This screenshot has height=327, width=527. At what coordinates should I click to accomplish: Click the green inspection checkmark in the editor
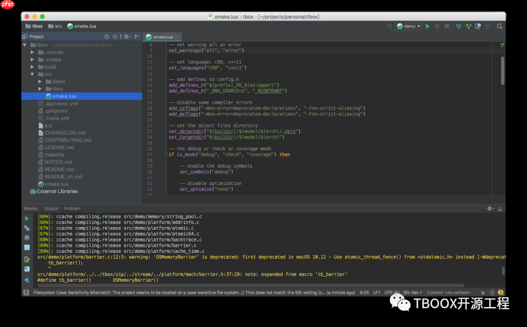click(x=502, y=45)
